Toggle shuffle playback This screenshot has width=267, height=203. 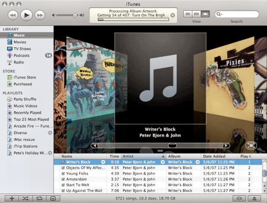[25, 198]
